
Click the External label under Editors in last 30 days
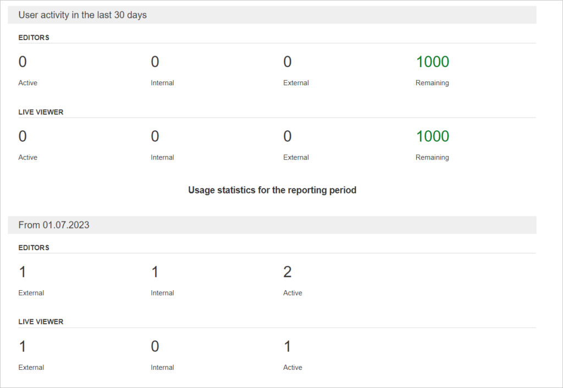pyautogui.click(x=296, y=83)
